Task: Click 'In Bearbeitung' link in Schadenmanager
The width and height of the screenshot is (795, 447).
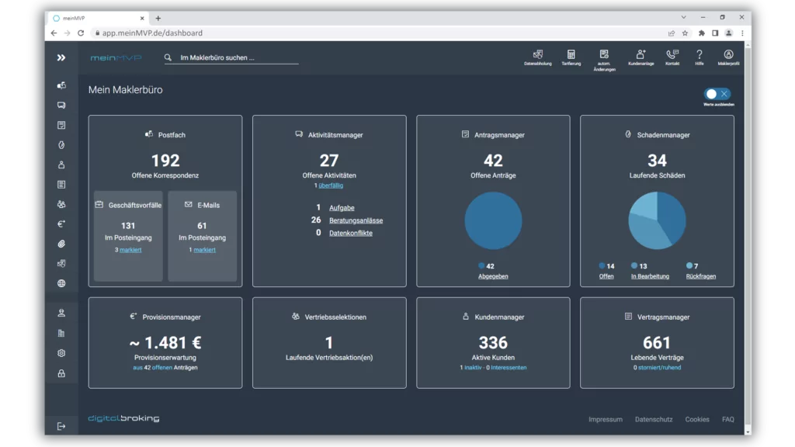Action: click(x=650, y=276)
